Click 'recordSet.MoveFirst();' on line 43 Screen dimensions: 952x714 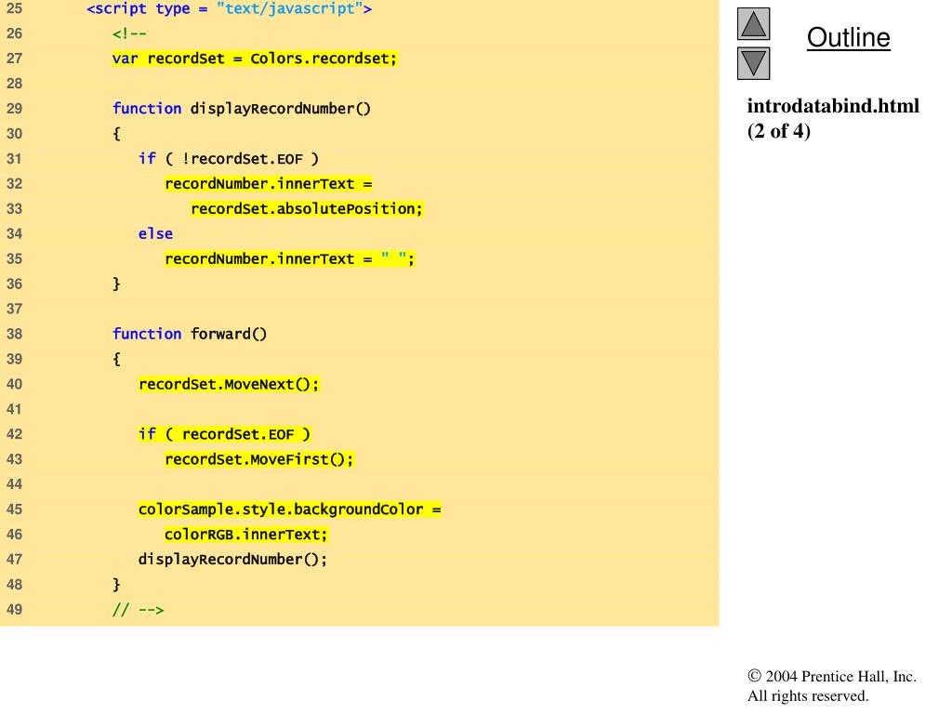258,459
